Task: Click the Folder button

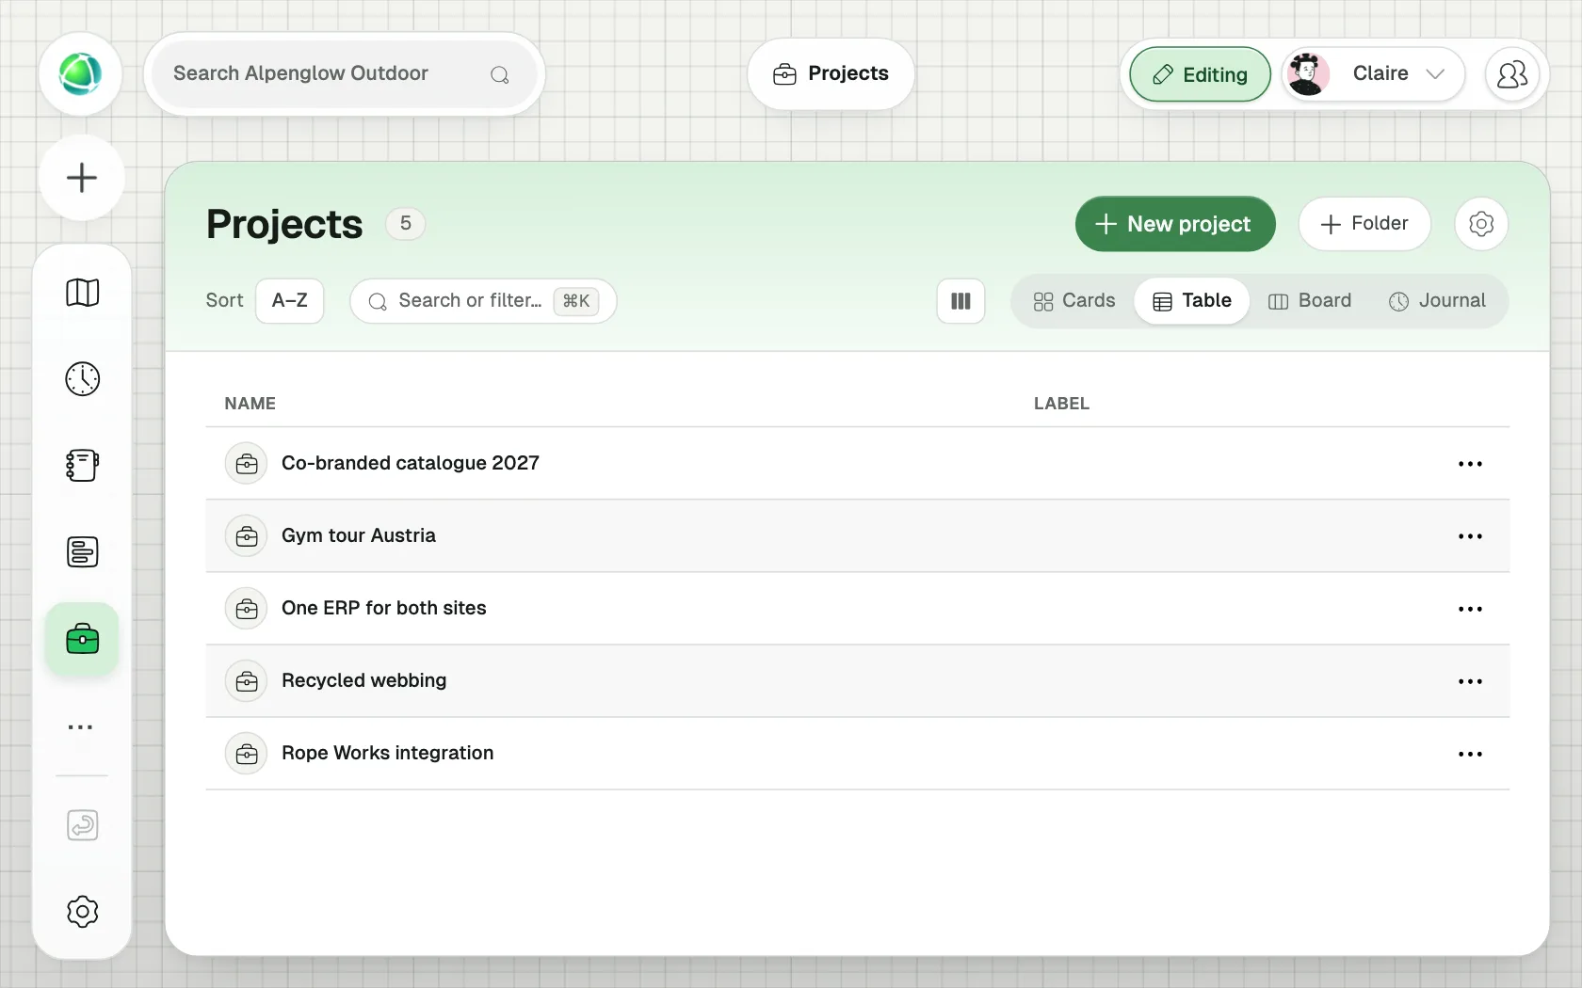Action: (x=1364, y=224)
